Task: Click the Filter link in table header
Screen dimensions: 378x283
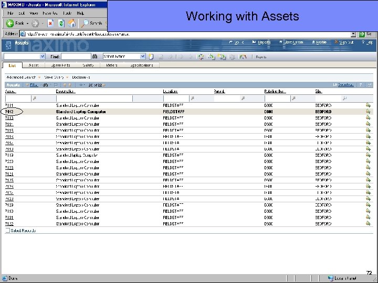Action: point(34,85)
